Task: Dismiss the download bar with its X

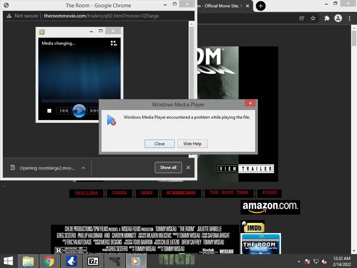Action: [188, 167]
